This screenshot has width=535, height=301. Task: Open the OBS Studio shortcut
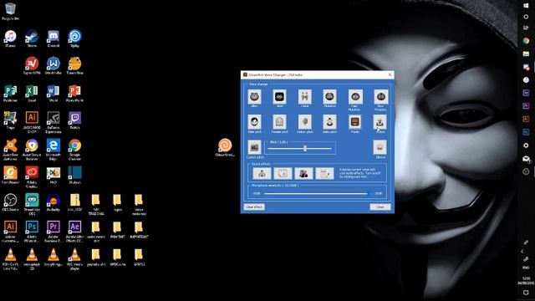point(10,202)
